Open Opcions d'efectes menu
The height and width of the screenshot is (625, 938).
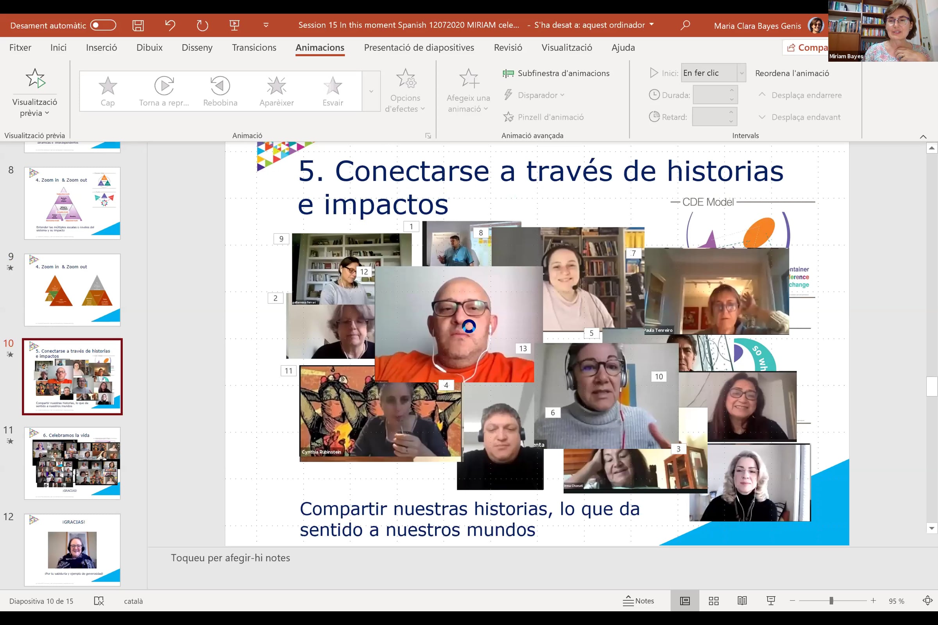(405, 91)
